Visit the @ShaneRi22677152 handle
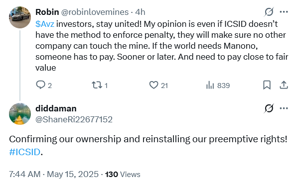Viewport: 298px width, 183px height. click(x=74, y=119)
